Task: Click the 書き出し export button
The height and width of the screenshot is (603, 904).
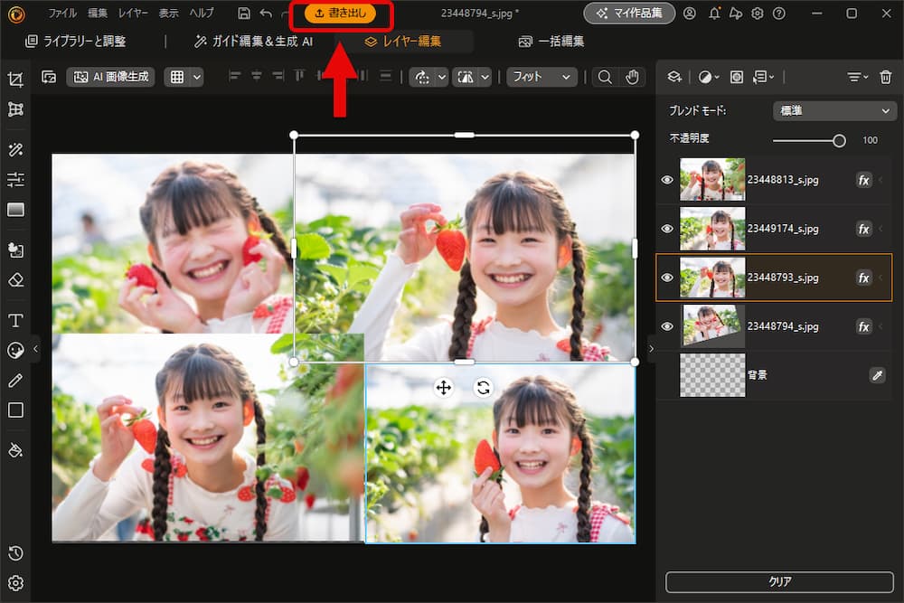Action: pyautogui.click(x=340, y=14)
